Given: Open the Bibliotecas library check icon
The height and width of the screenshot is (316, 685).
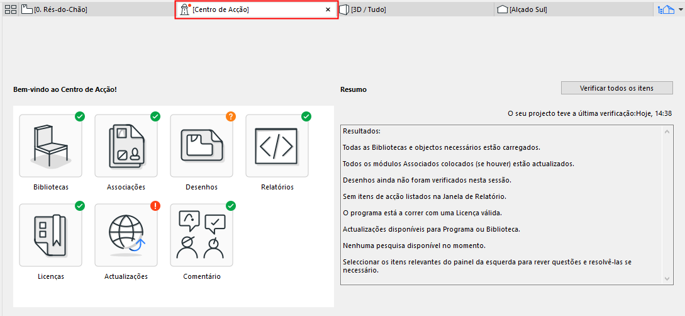Looking at the screenshot, I should pos(50,146).
